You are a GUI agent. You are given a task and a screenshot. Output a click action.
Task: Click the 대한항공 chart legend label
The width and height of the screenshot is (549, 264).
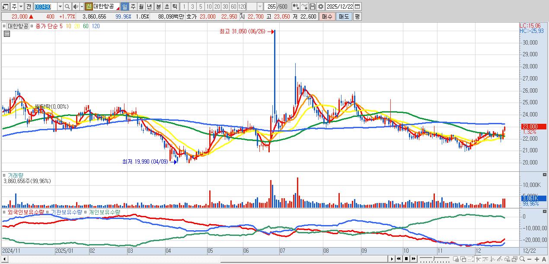18,26
